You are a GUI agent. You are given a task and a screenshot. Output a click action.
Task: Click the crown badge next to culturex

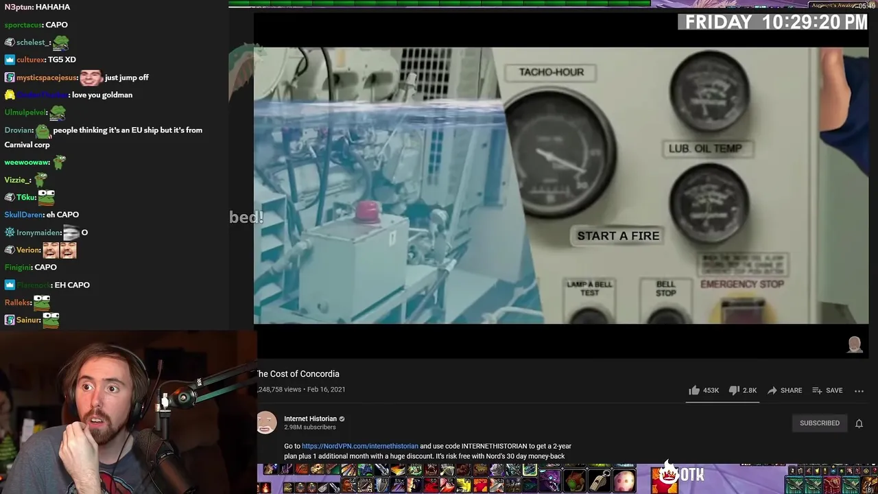coord(10,60)
